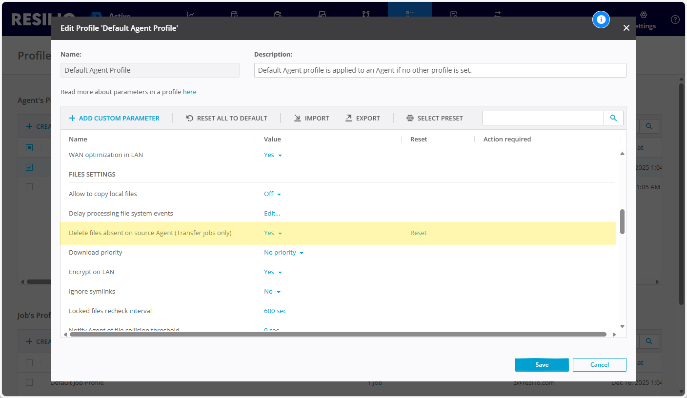The image size is (687, 398).
Task: Click the Select Preset gear icon
Action: (410, 118)
